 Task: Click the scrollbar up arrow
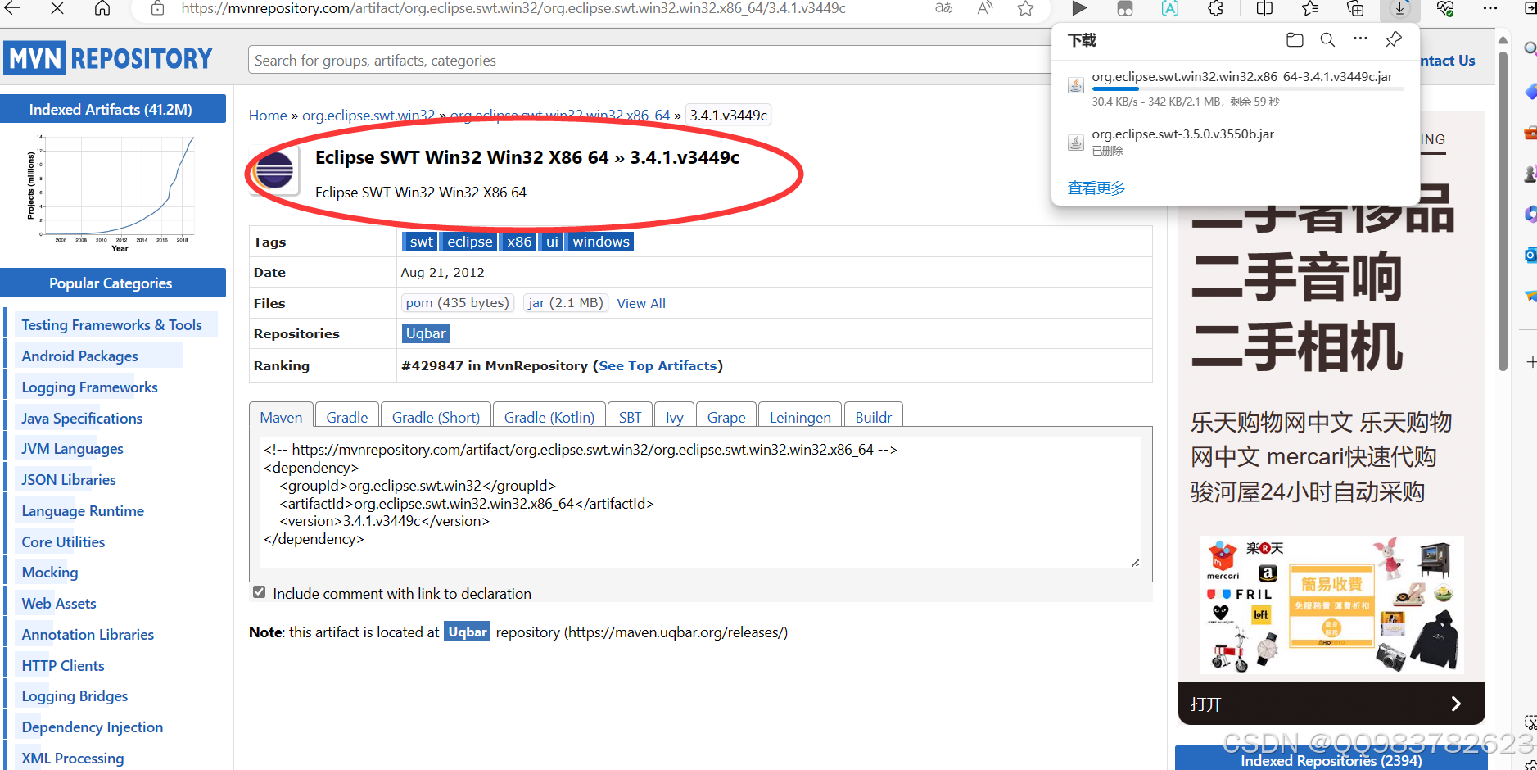coord(1503,38)
